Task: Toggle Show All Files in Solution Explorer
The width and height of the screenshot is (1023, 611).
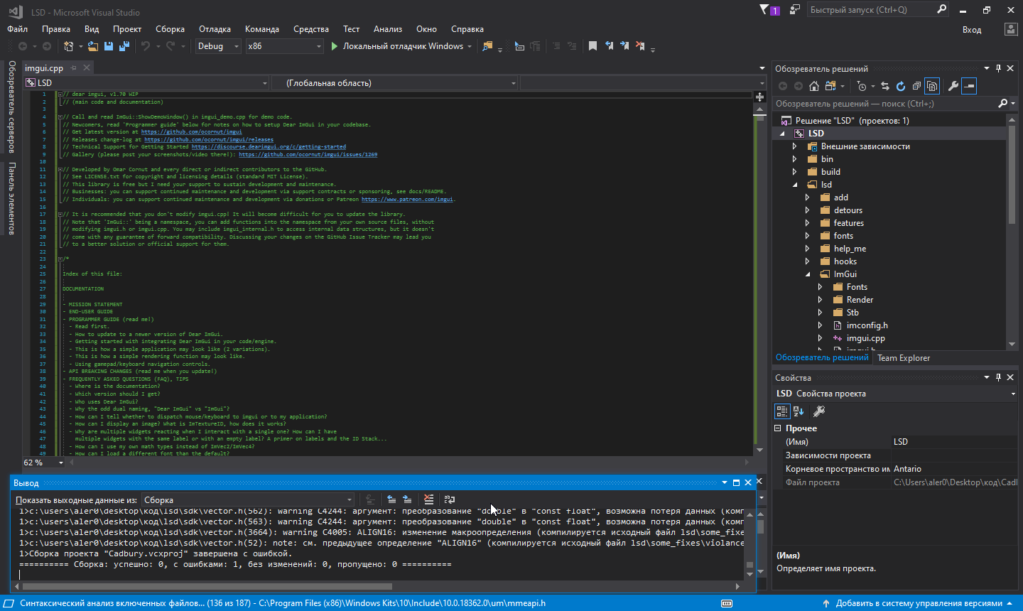Action: point(932,86)
